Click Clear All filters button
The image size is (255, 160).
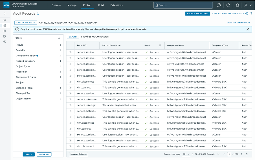coord(44,154)
